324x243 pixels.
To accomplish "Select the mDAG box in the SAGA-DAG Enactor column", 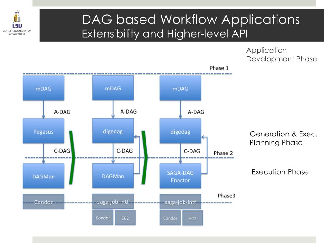I will tap(180, 88).
